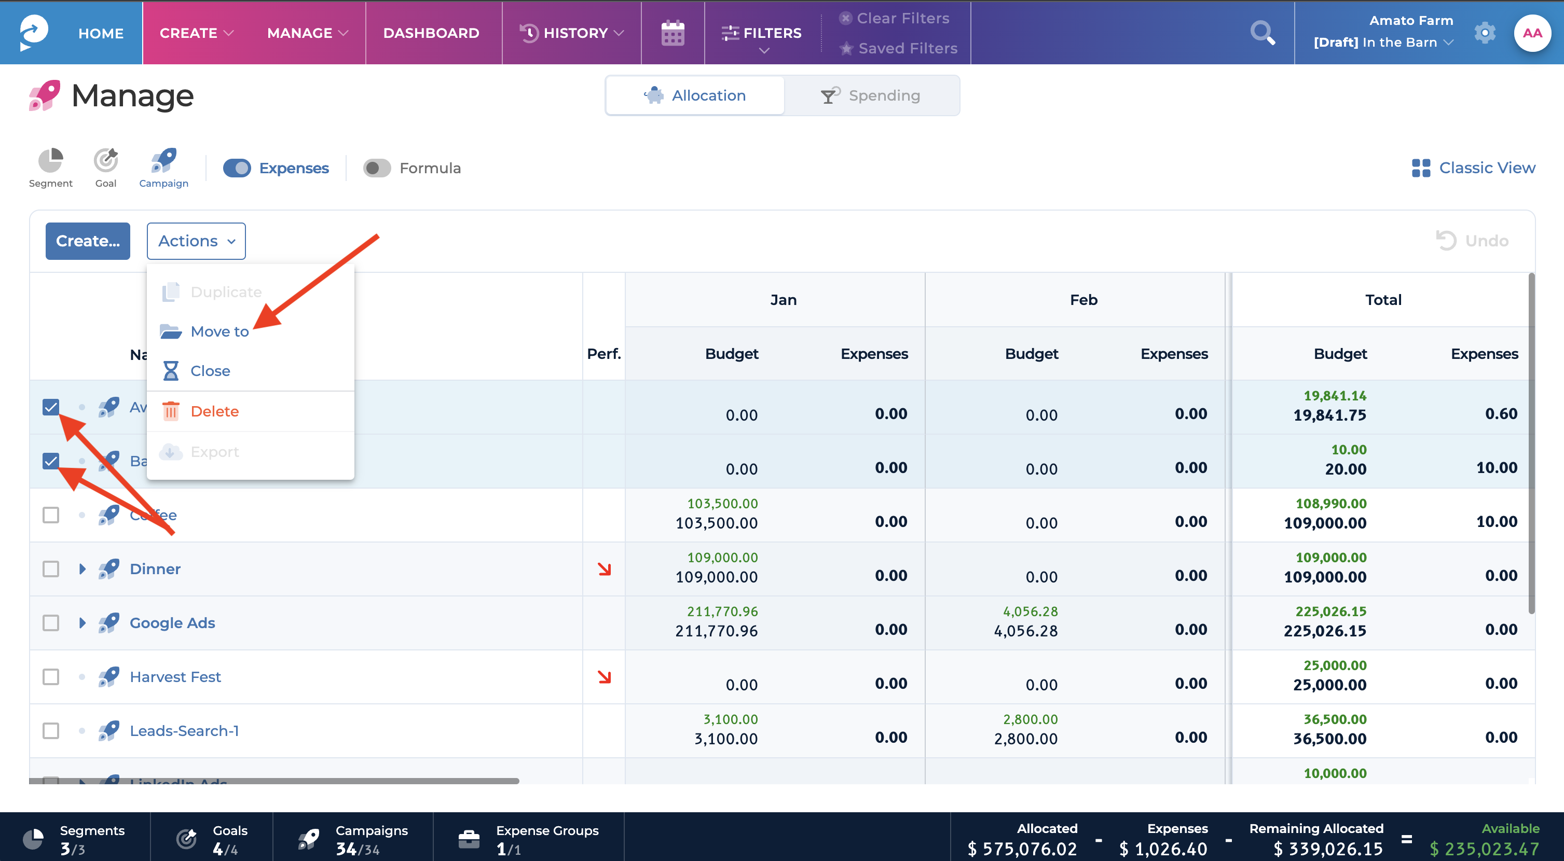Click the vertical table scrollbar

click(1531, 443)
